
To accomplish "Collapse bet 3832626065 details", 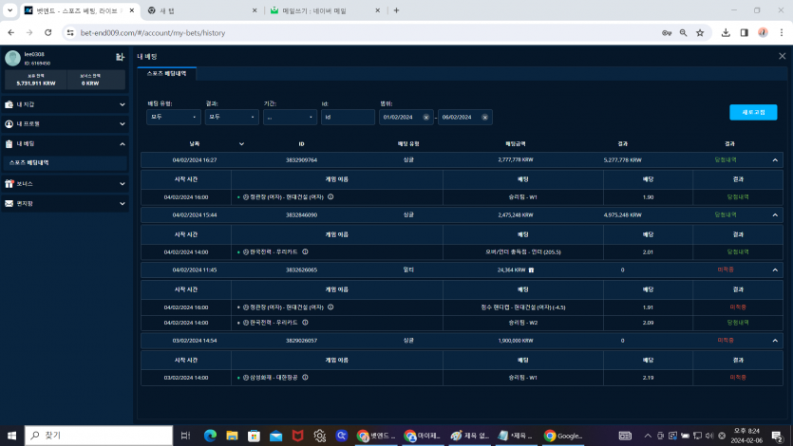I will pos(775,270).
